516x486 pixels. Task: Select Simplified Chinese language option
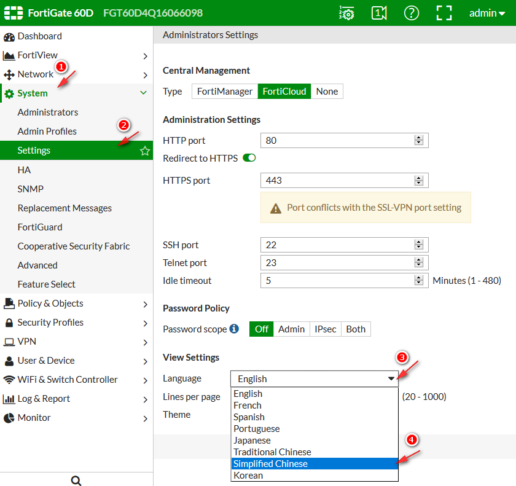point(315,464)
